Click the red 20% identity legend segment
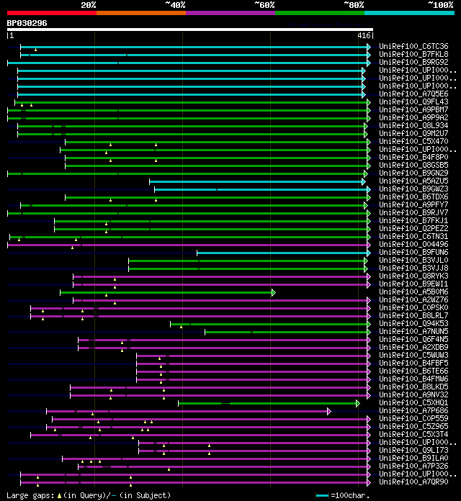 tap(52, 13)
